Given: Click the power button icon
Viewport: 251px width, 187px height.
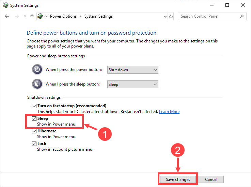Looking at the screenshot, I should (37, 70).
